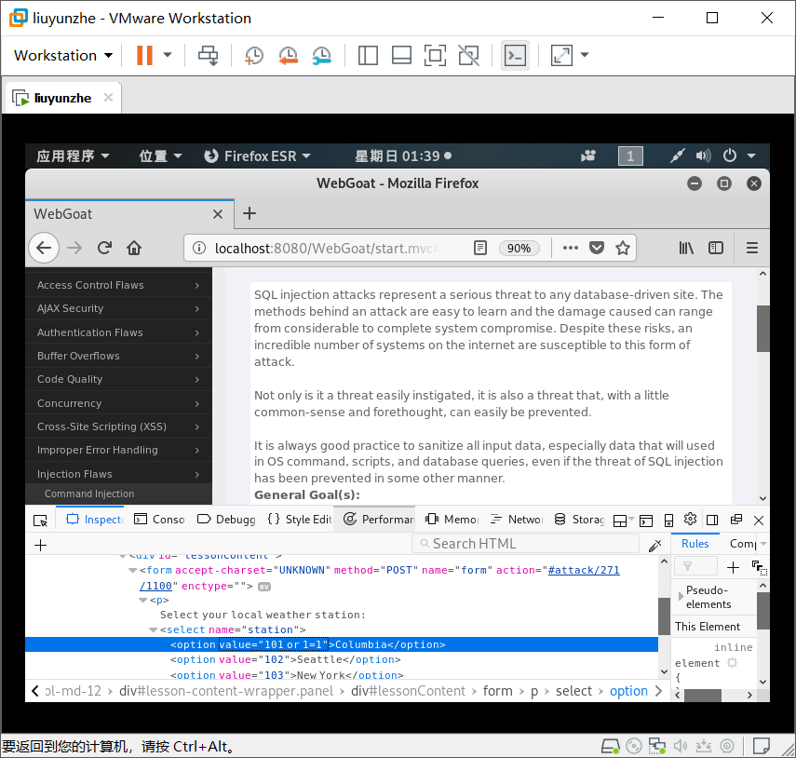Expand Access Control Flaws lesson category
This screenshot has height=758, width=796.
[119, 285]
